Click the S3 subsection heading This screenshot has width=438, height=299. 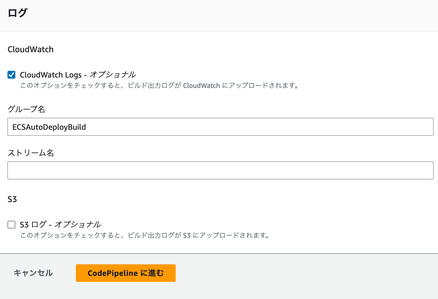coord(12,199)
